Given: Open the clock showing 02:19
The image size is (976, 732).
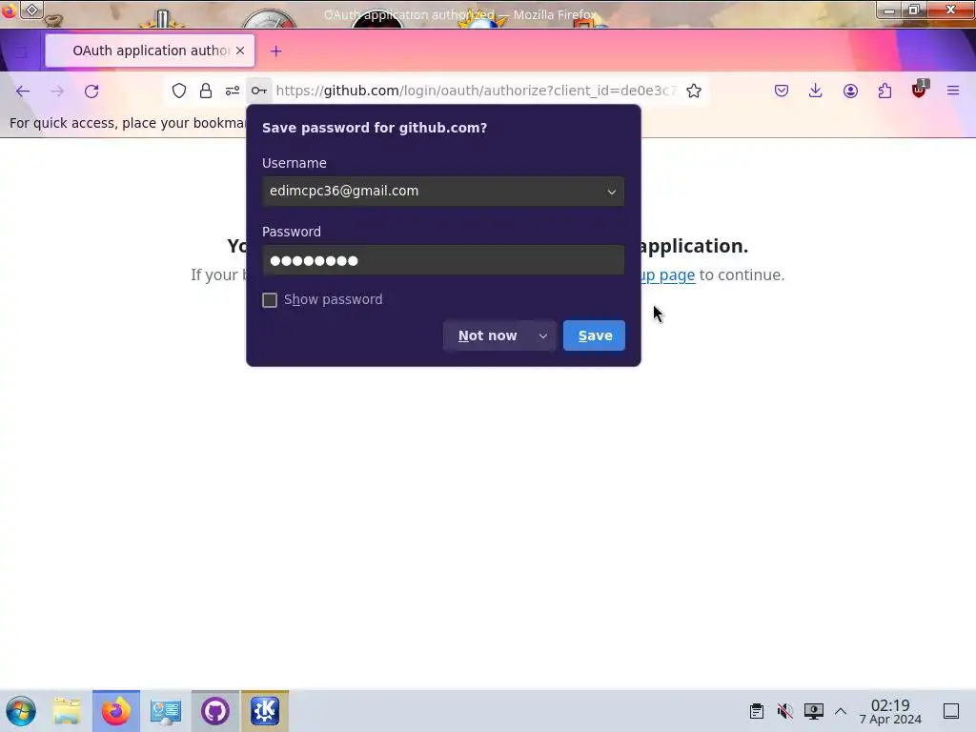Looking at the screenshot, I should coord(890,711).
